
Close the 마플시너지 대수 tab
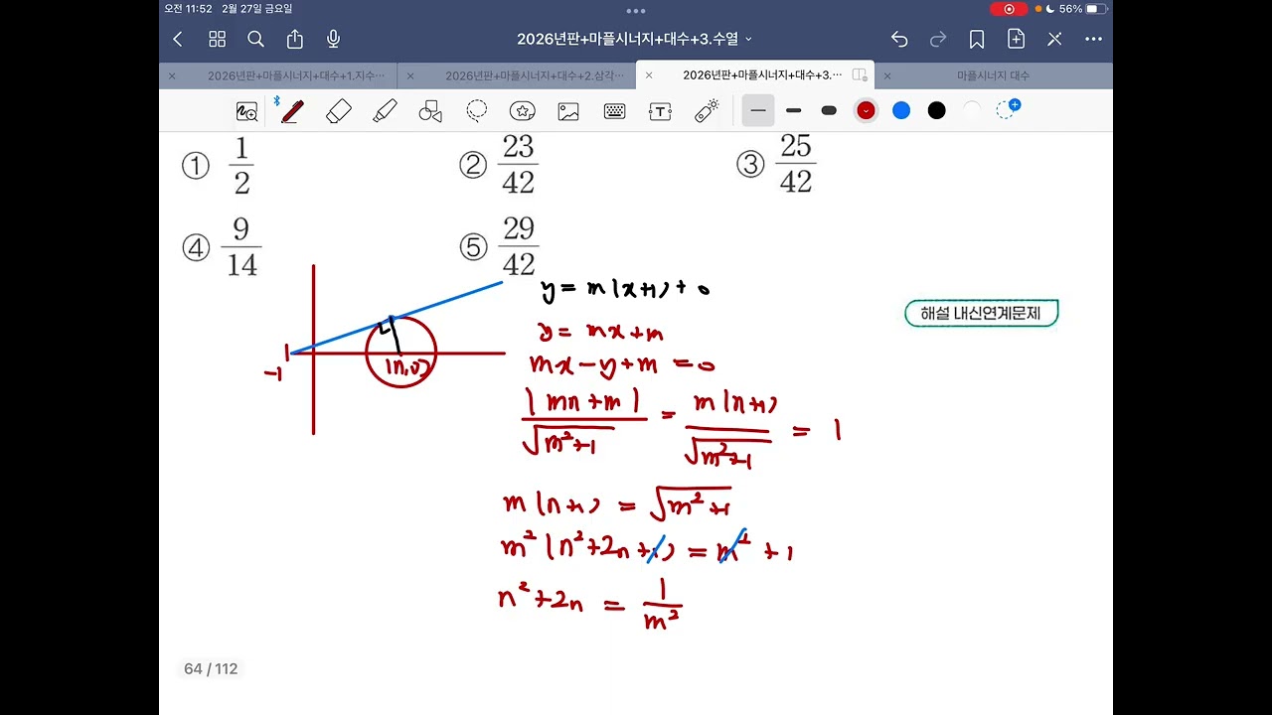click(x=887, y=75)
